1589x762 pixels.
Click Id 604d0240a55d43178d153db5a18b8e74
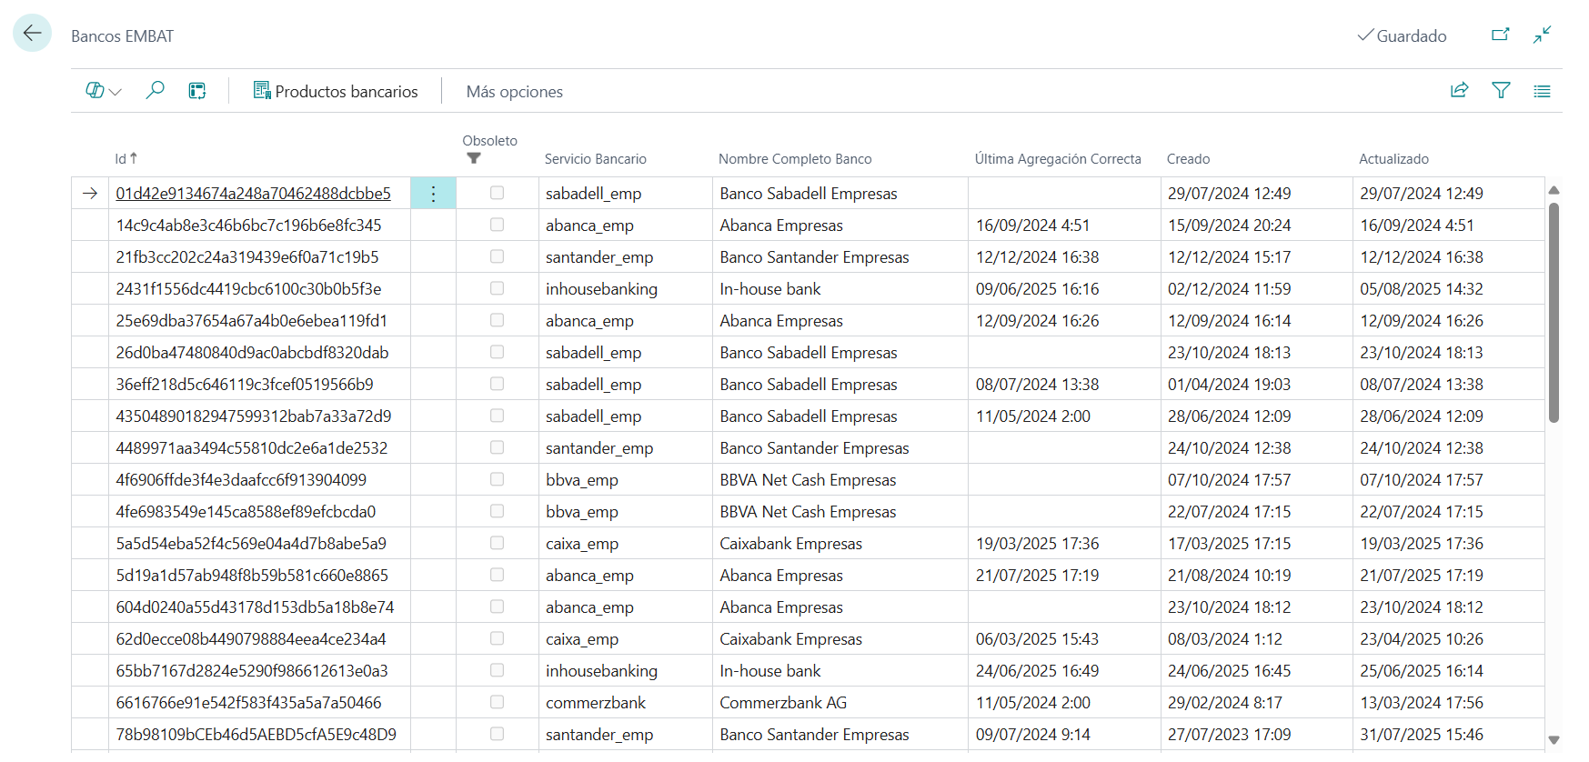[x=255, y=607]
